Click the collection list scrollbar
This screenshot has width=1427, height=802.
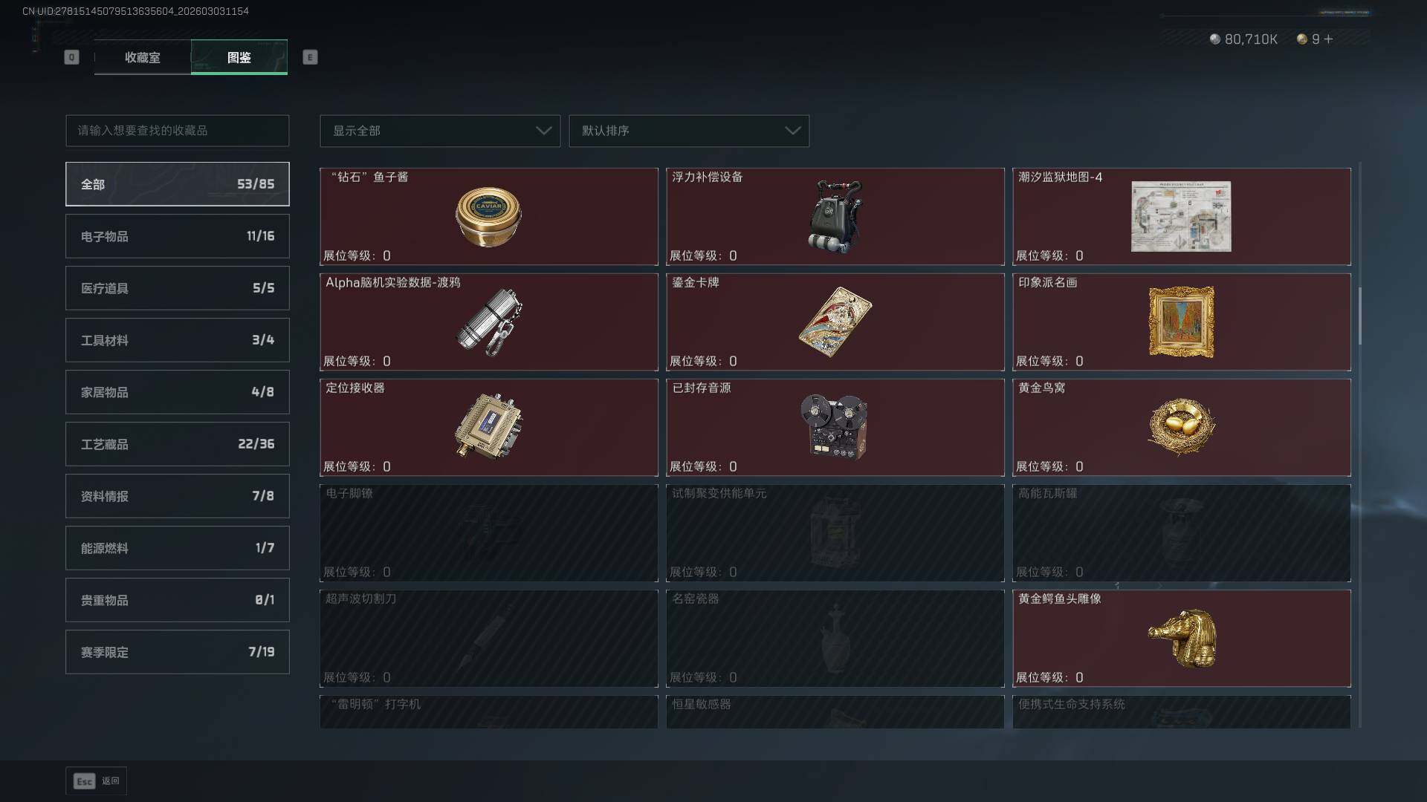1360,316
